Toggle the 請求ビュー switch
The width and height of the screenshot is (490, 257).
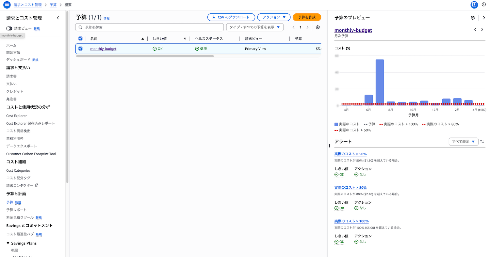coord(9,29)
